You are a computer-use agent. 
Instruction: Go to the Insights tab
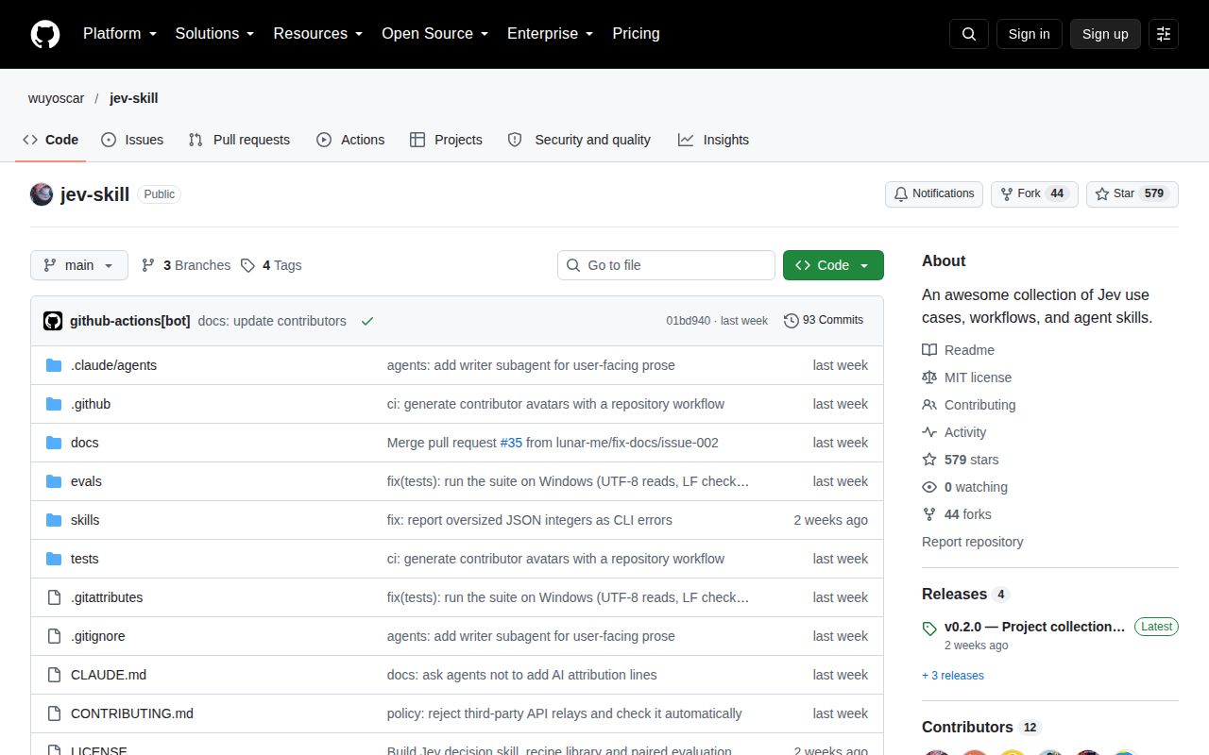[713, 140]
